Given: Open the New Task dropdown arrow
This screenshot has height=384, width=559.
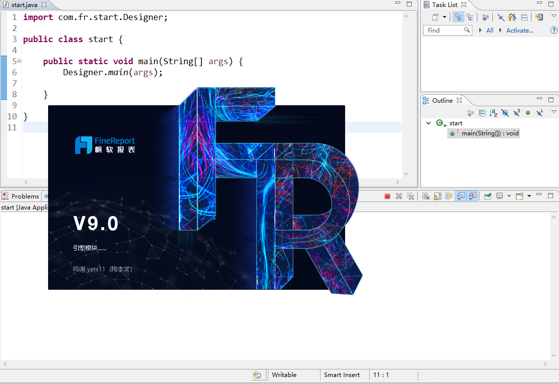Looking at the screenshot, I should (444, 17).
